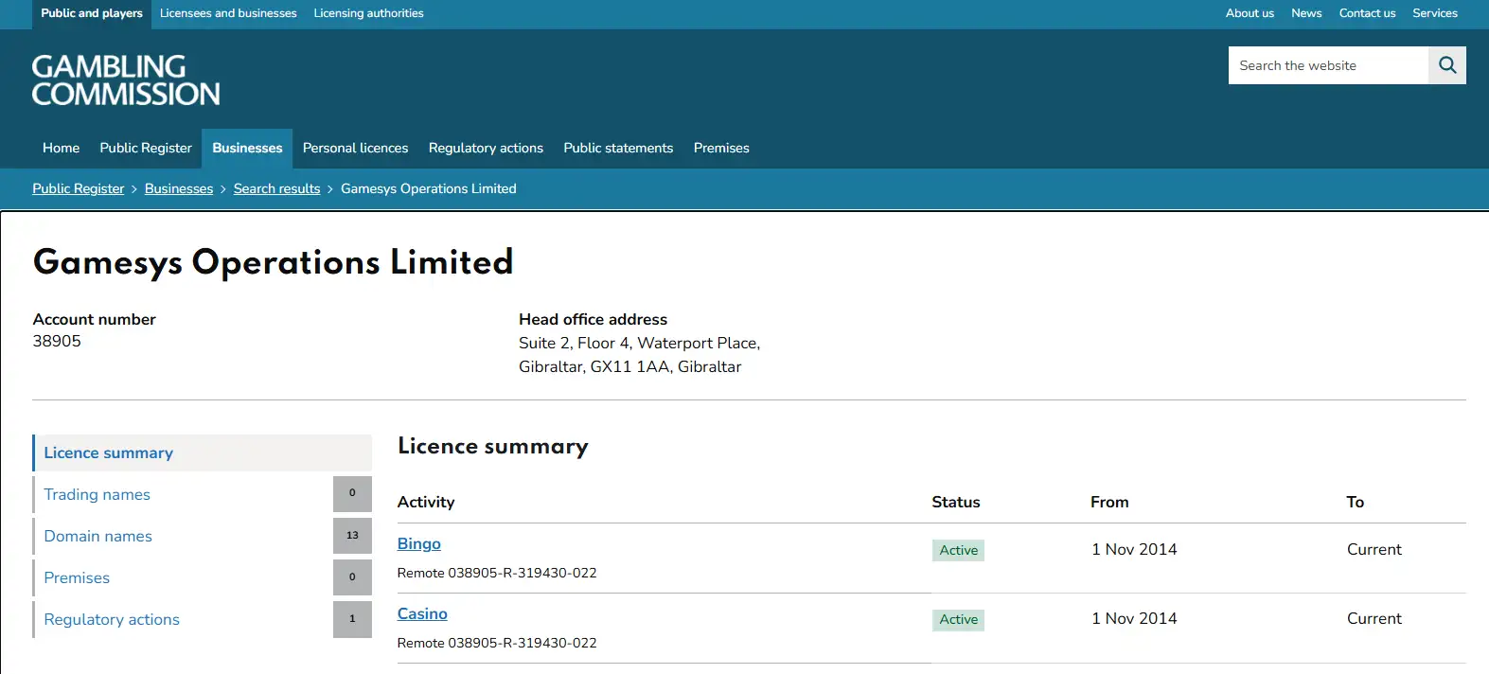Follow the Public Register breadcrumb link

click(79, 188)
